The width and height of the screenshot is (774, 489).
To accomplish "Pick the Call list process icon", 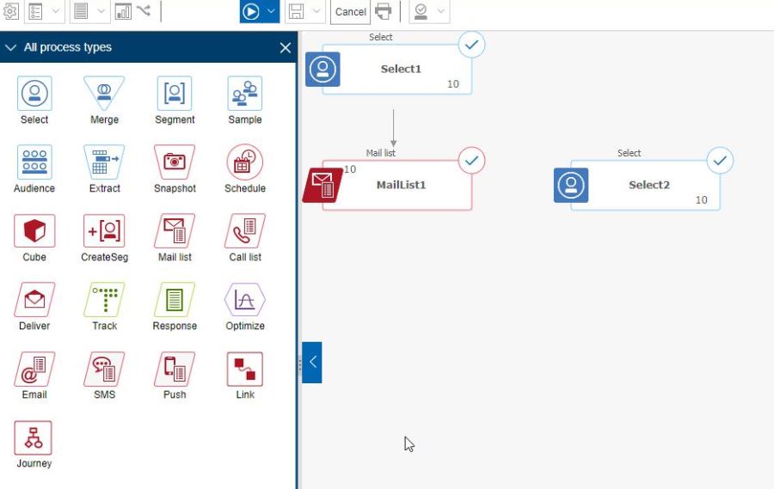I will point(245,230).
